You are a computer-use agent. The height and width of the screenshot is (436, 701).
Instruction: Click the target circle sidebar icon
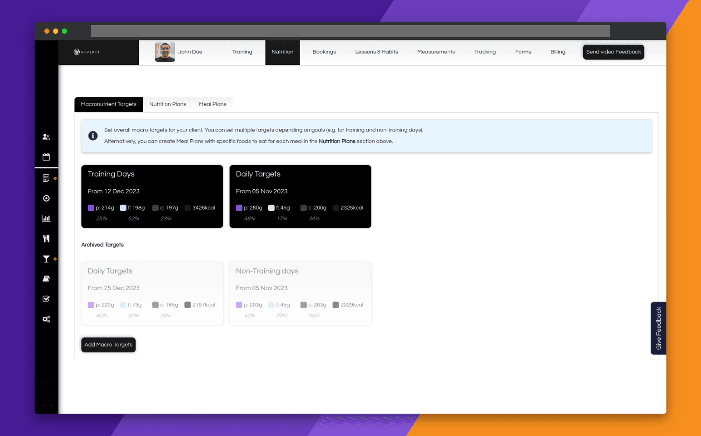click(46, 199)
